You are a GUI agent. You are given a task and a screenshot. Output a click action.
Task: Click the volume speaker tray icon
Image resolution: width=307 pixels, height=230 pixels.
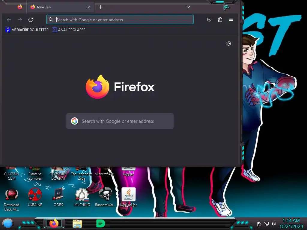pyautogui.click(x=273, y=223)
